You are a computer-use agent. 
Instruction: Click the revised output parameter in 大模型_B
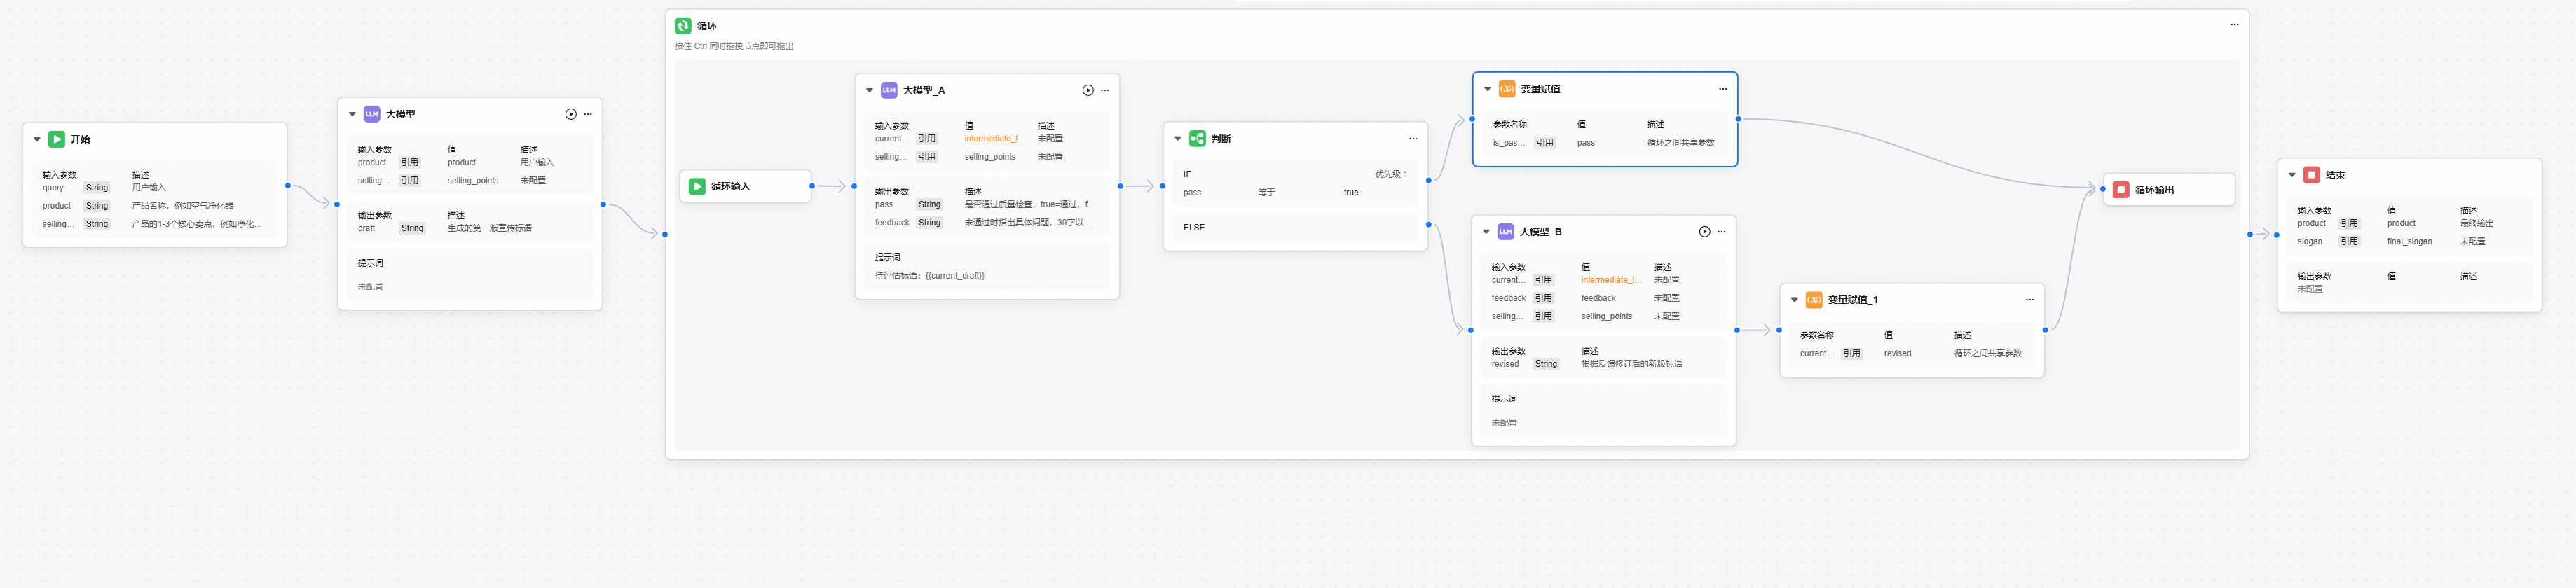(x=1505, y=365)
